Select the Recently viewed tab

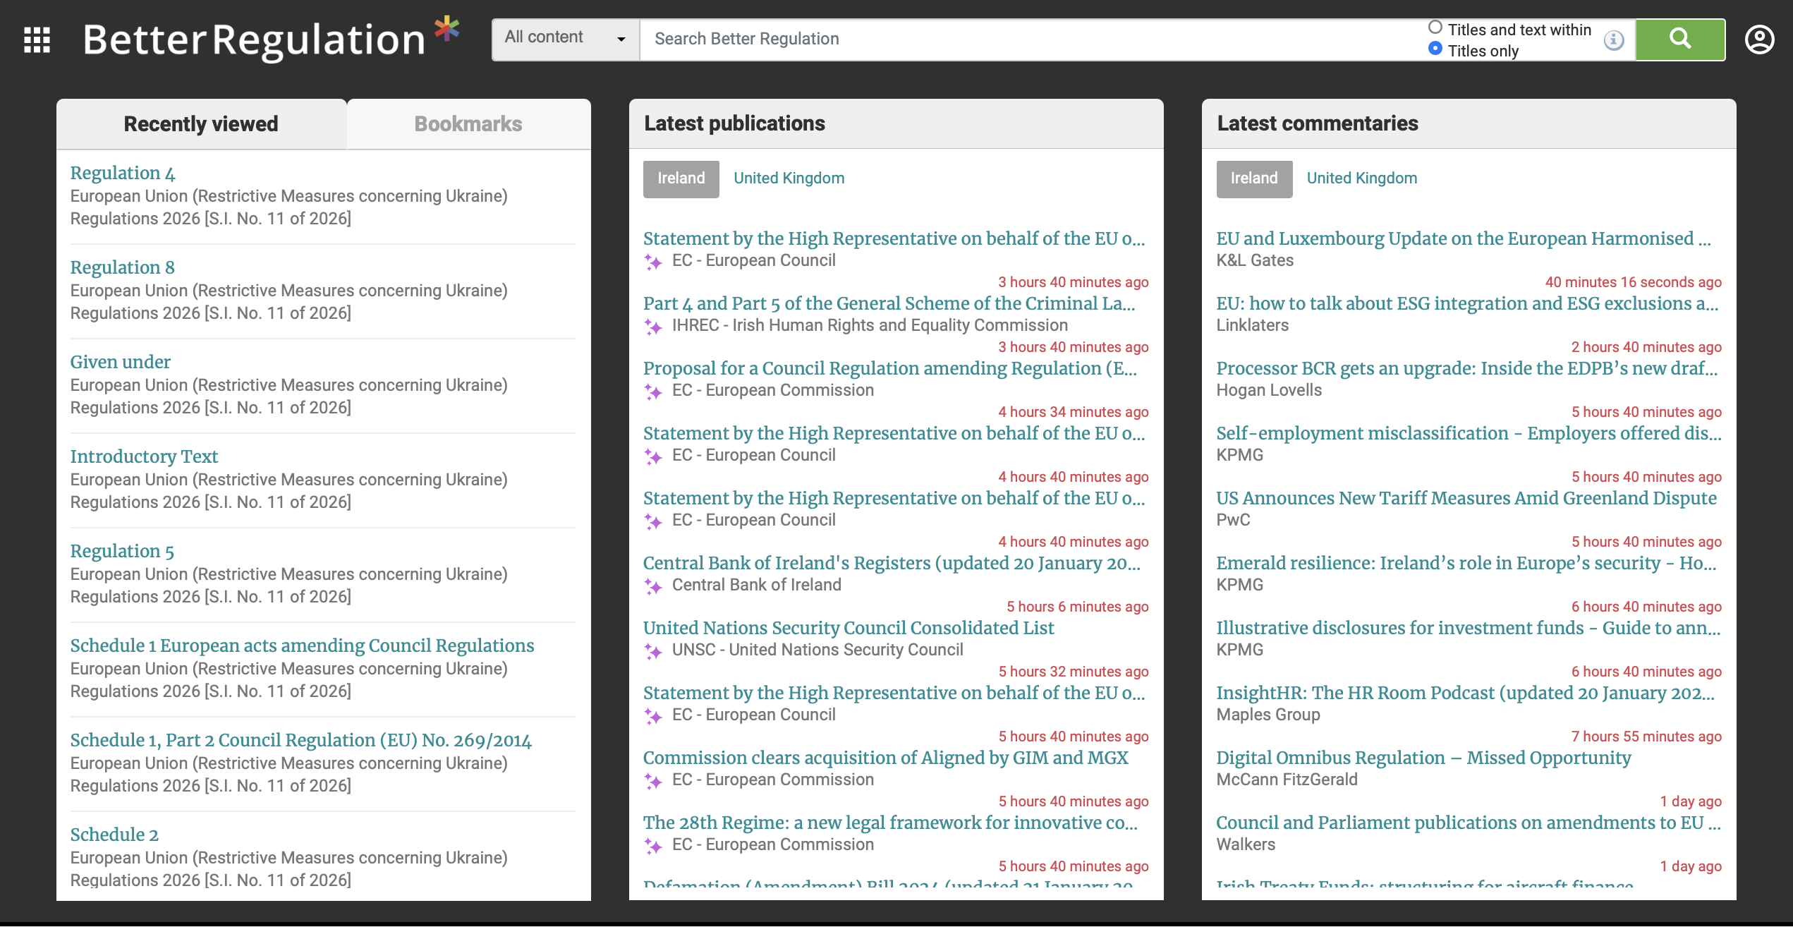click(x=201, y=123)
